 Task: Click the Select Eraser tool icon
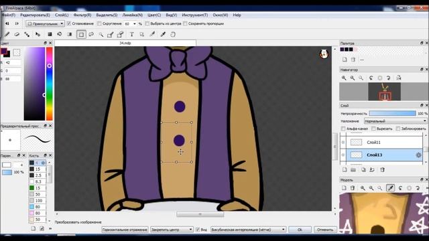[x=120, y=34]
